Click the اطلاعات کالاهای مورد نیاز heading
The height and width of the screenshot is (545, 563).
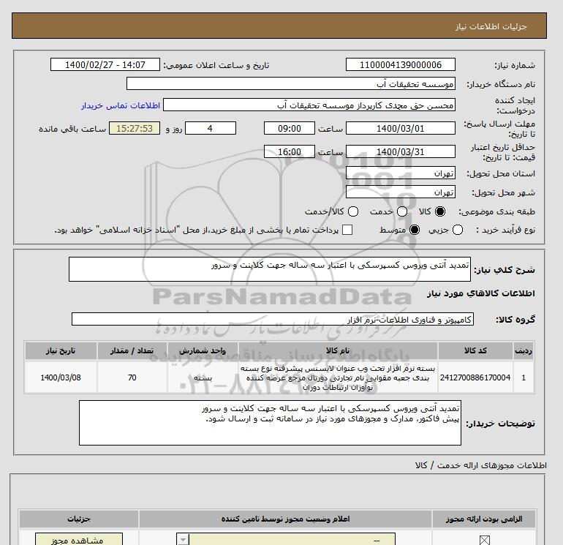tap(481, 293)
